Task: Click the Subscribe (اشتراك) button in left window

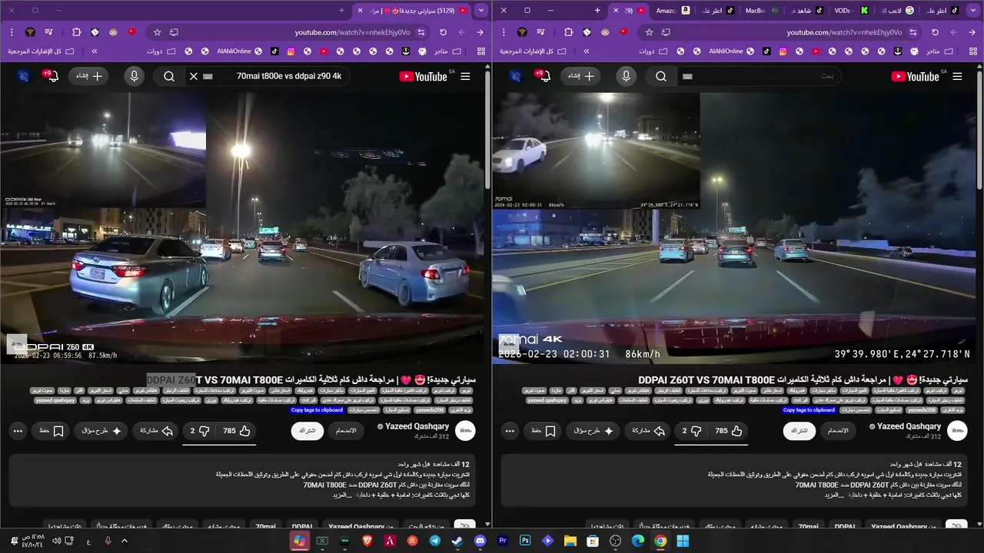Action: tap(307, 431)
